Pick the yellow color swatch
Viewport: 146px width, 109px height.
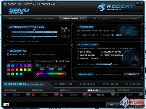tap(21, 70)
